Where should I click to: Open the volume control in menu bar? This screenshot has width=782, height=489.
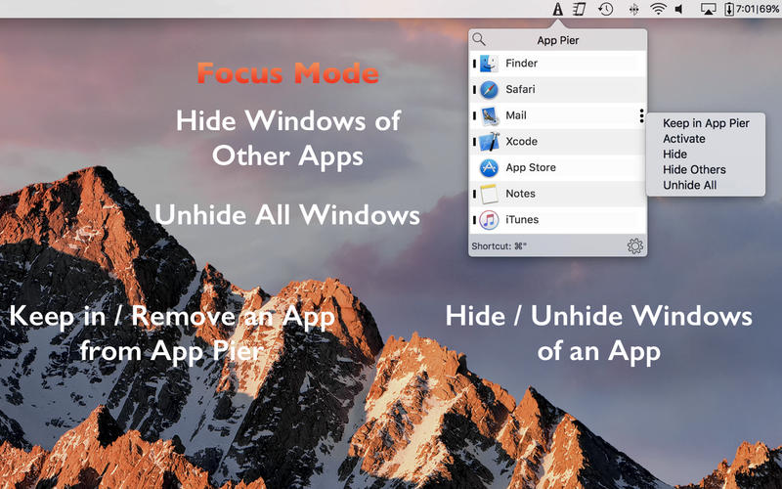click(x=682, y=10)
